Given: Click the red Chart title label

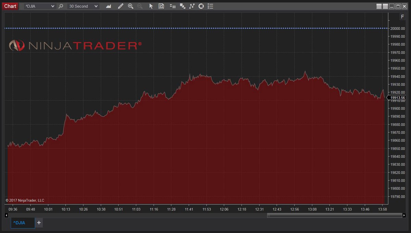Looking at the screenshot, I should [x=10, y=6].
